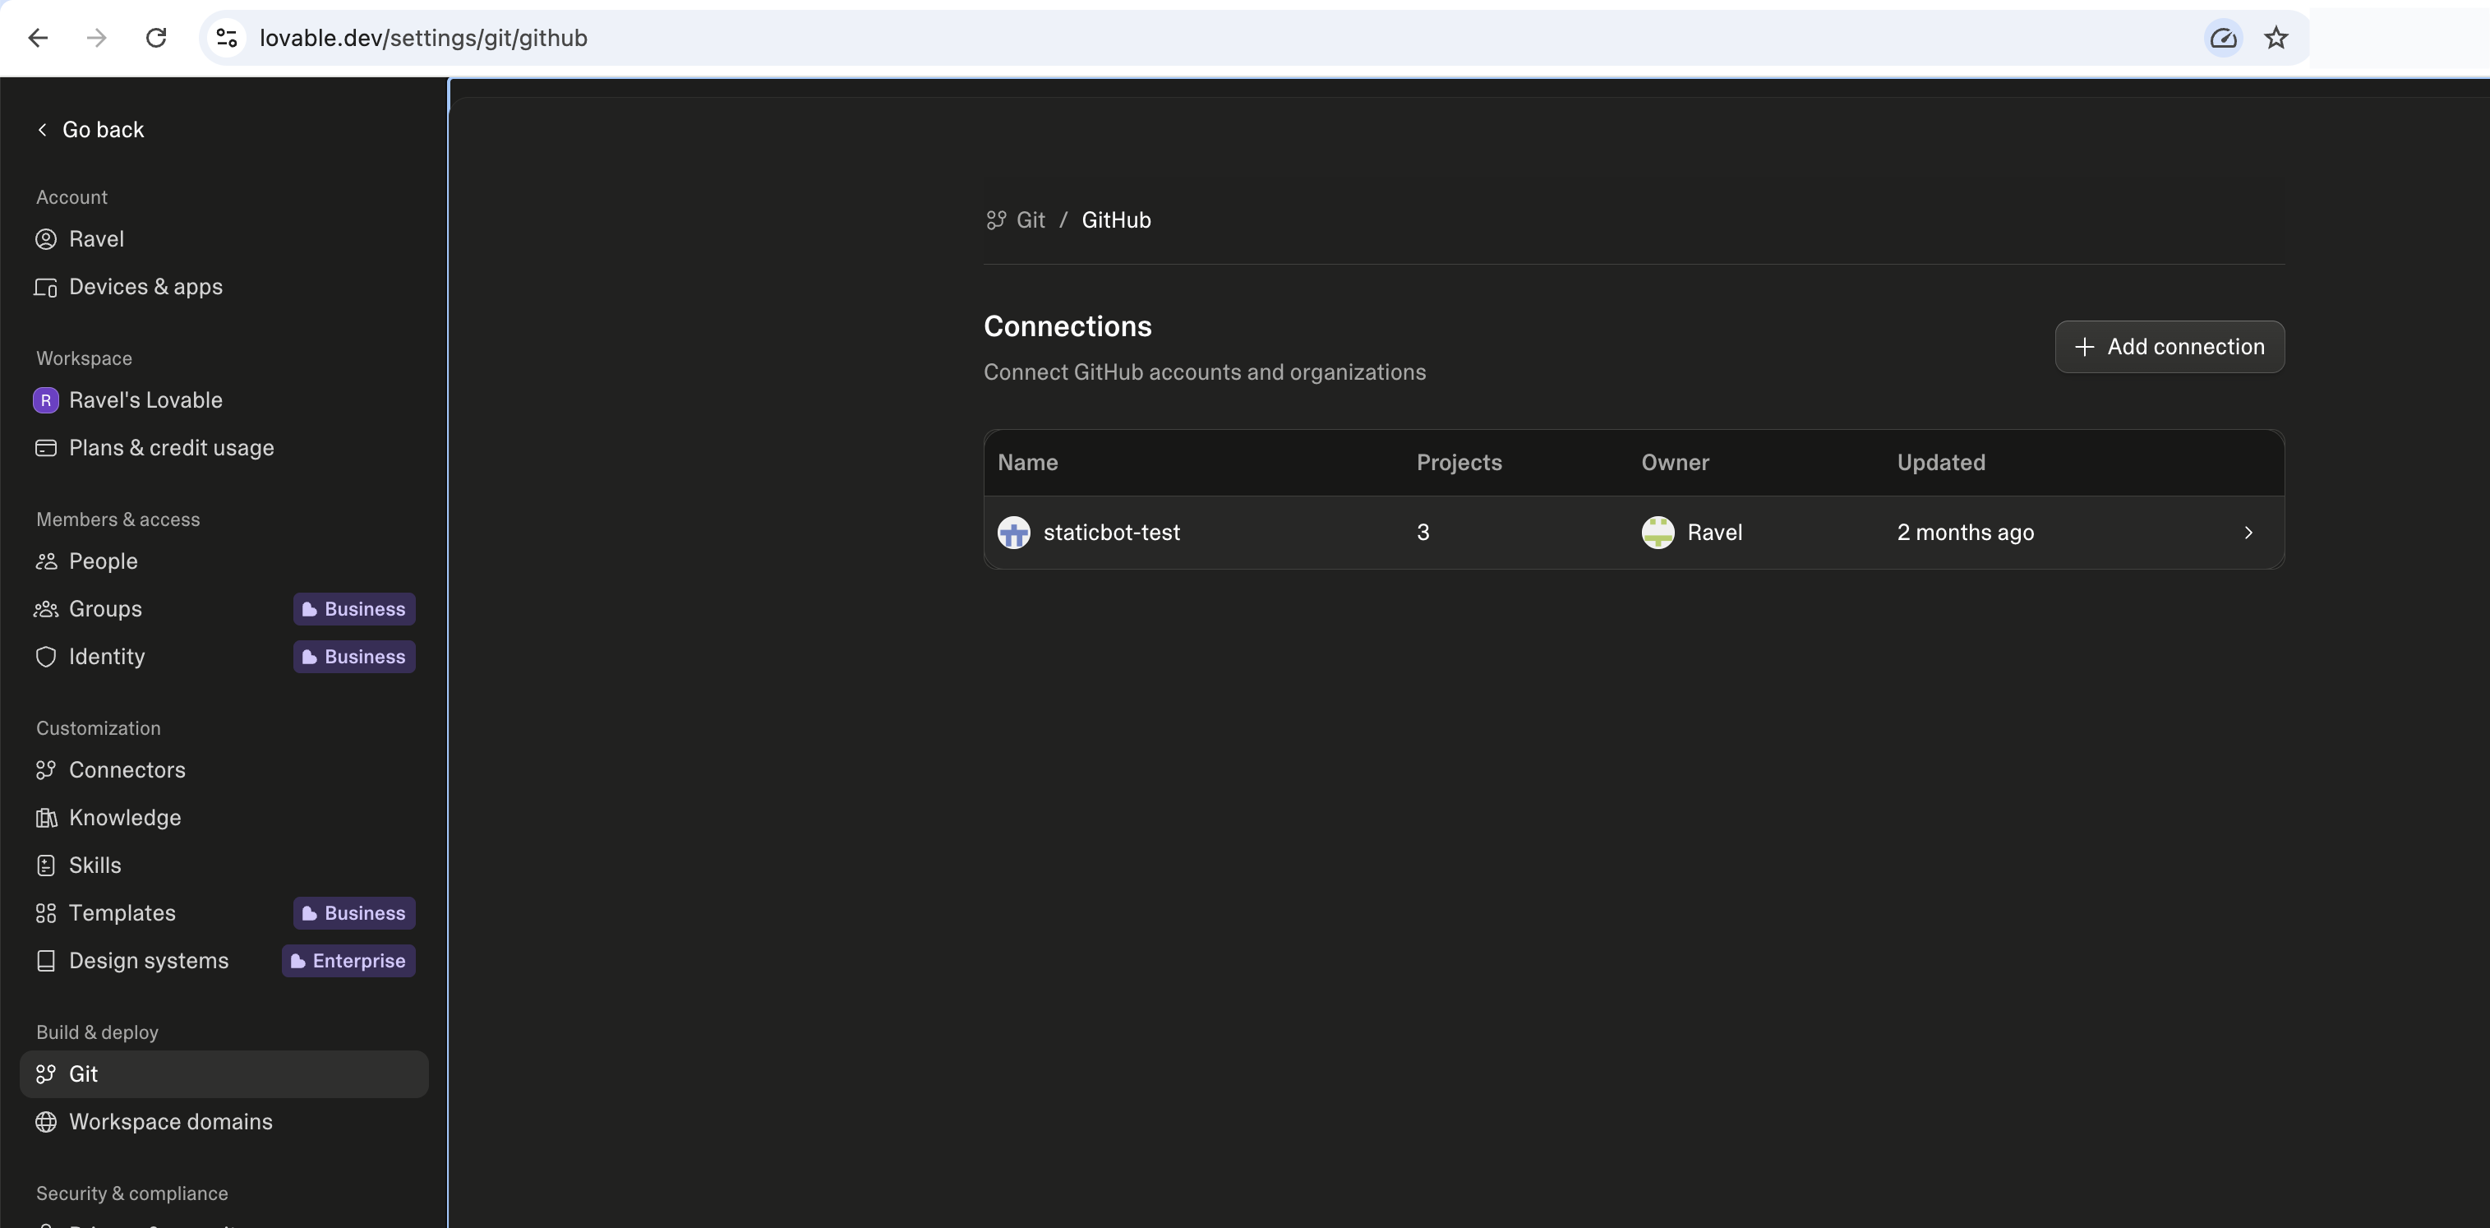Click the Ravel owner name in the table
The image size is (2490, 1228).
(x=1715, y=533)
